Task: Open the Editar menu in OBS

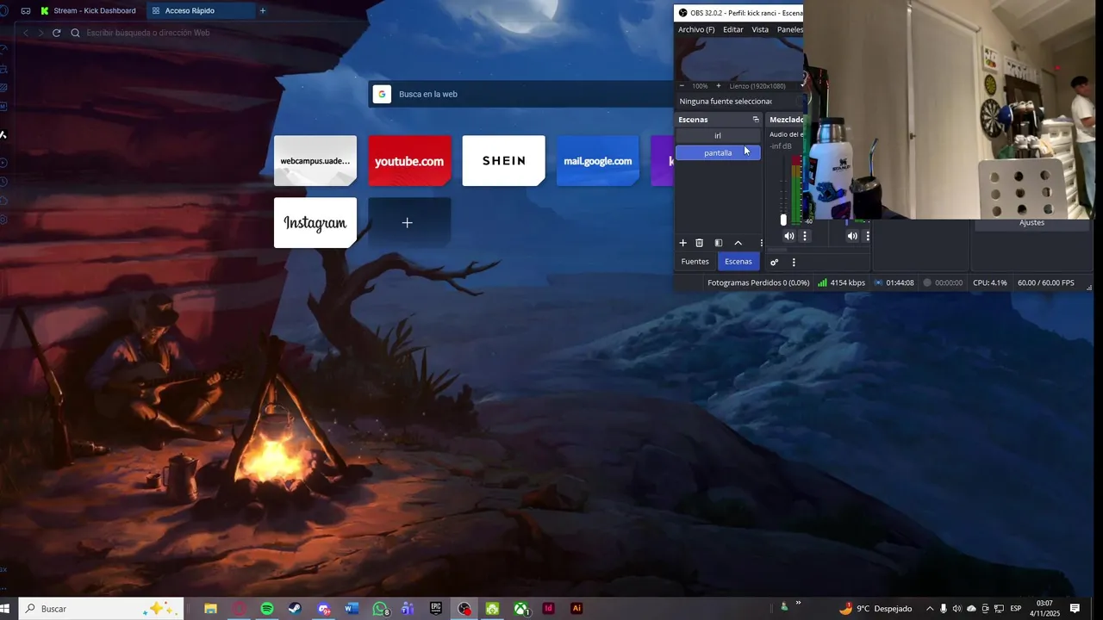Action: pos(733,29)
